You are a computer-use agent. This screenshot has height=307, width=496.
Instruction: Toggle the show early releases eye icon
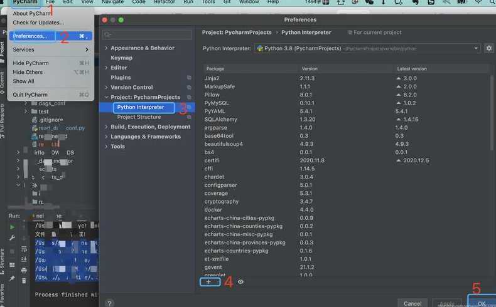[240, 282]
